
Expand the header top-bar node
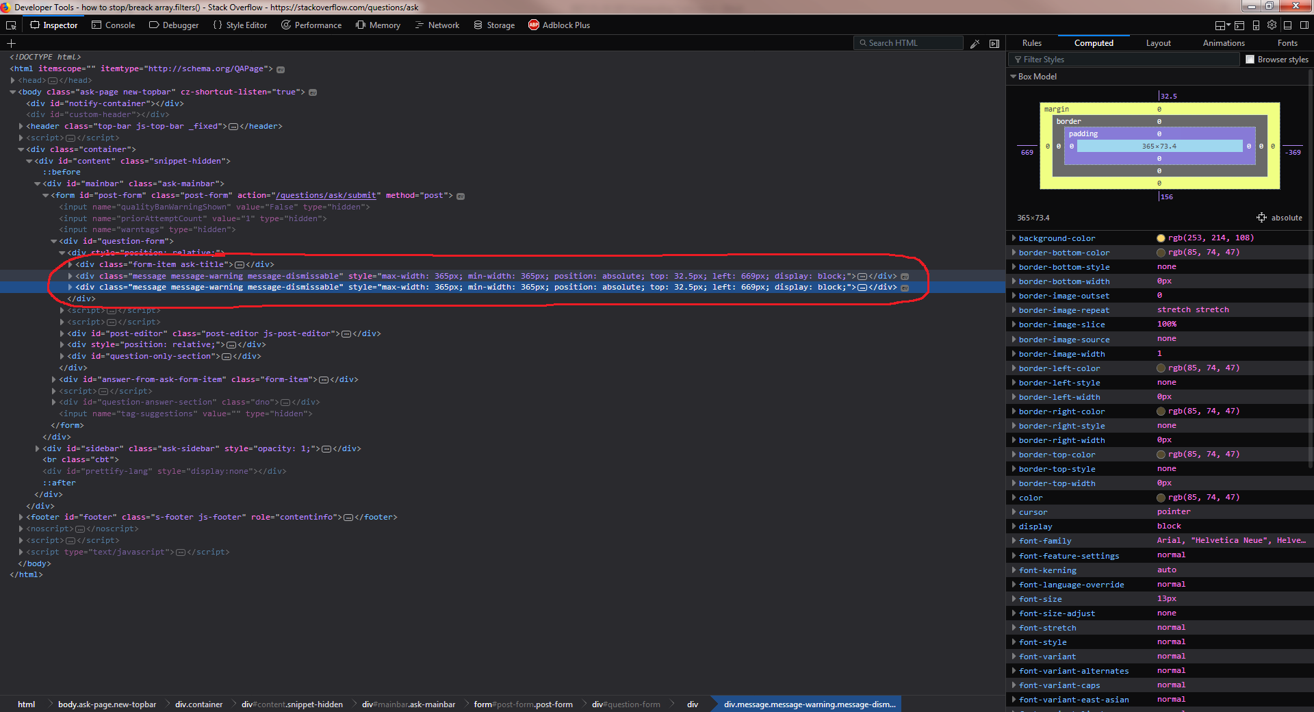click(21, 127)
